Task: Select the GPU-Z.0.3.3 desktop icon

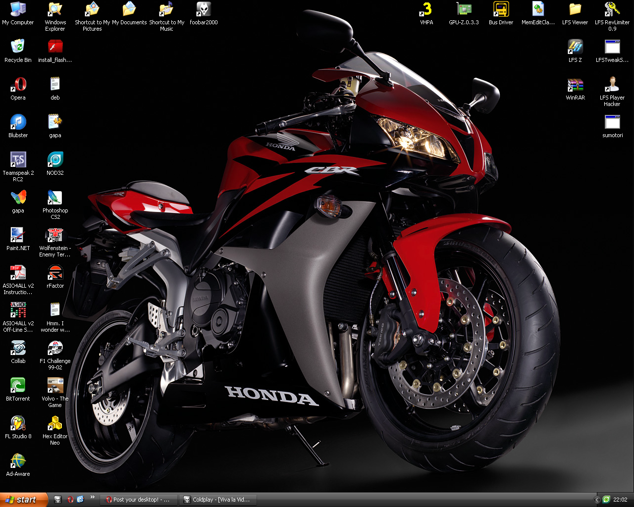Action: tap(464, 14)
